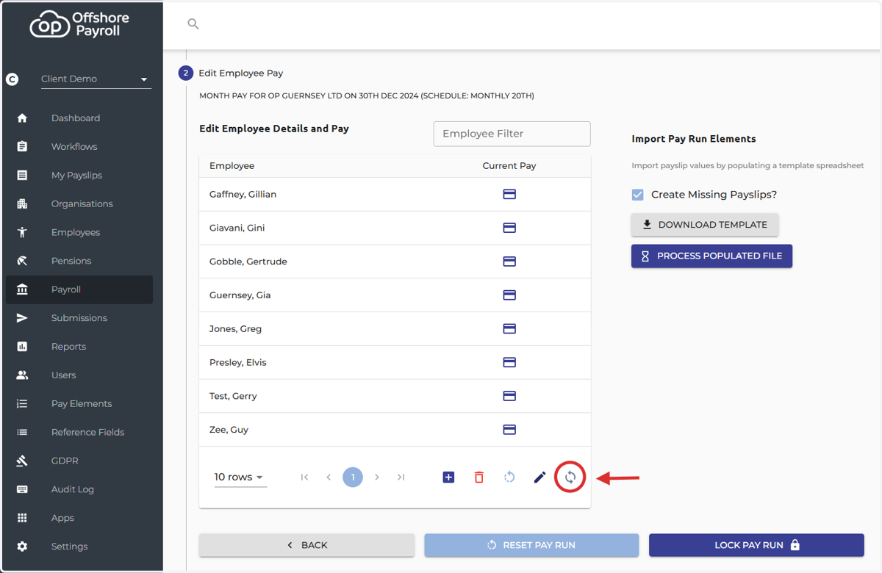
Task: Go to next page of employees
Action: (x=377, y=478)
